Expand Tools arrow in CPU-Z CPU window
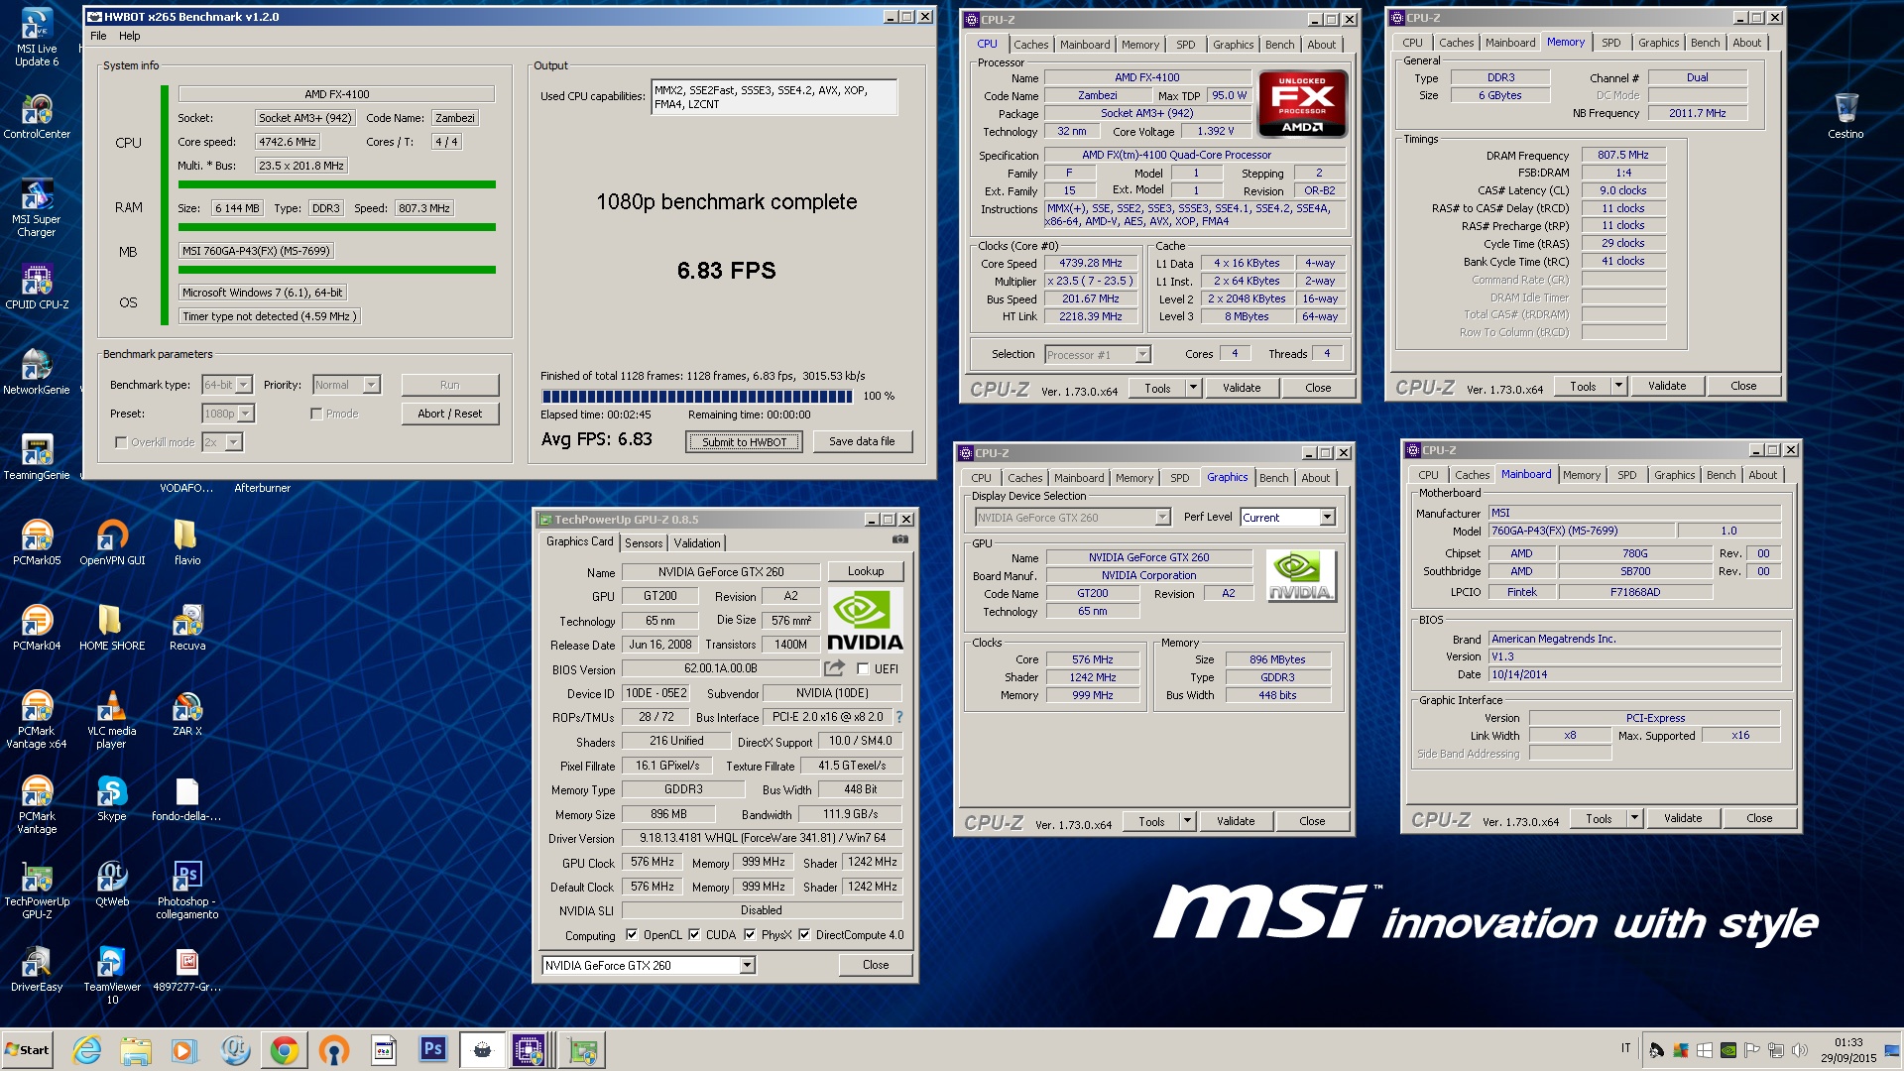Screen dimensions: 1904x1071 pos(1193,388)
